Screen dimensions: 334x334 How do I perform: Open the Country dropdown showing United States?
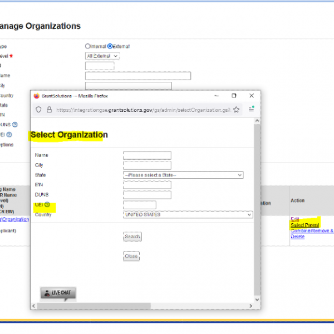[x=188, y=214]
